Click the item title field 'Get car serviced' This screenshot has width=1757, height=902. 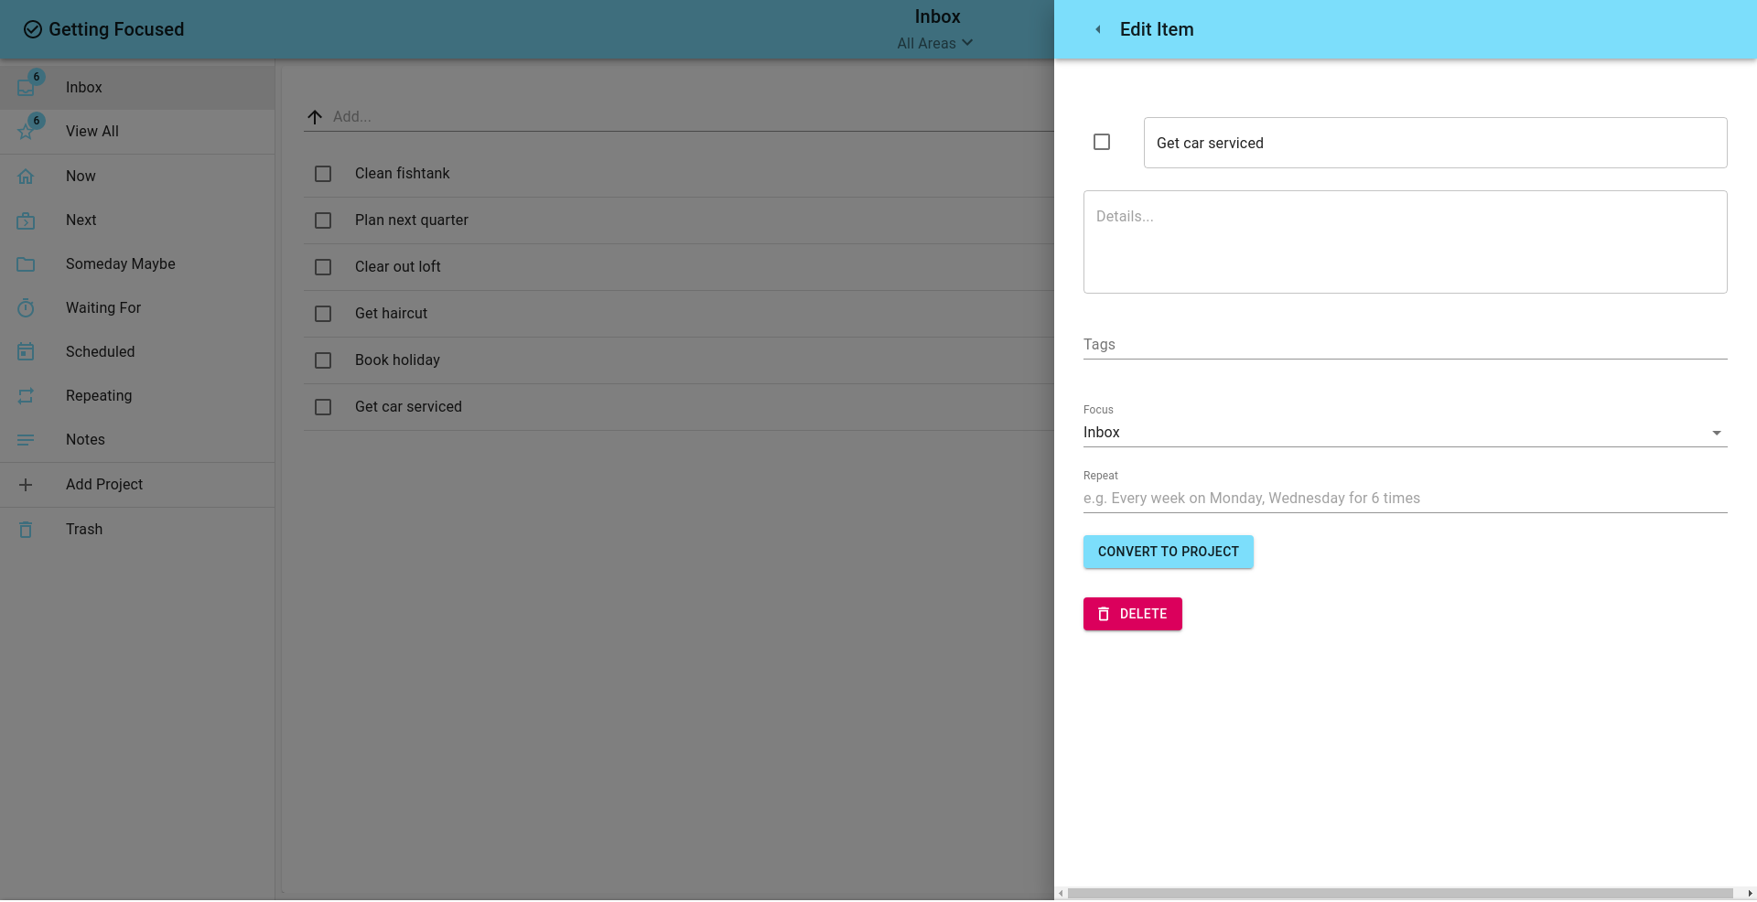click(x=1435, y=143)
